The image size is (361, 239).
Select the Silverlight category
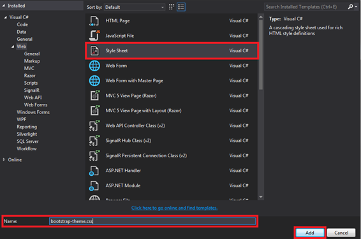tap(27, 134)
